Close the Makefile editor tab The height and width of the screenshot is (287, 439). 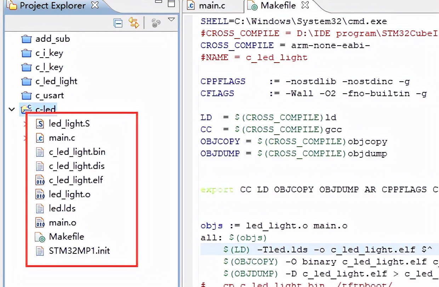tap(305, 5)
